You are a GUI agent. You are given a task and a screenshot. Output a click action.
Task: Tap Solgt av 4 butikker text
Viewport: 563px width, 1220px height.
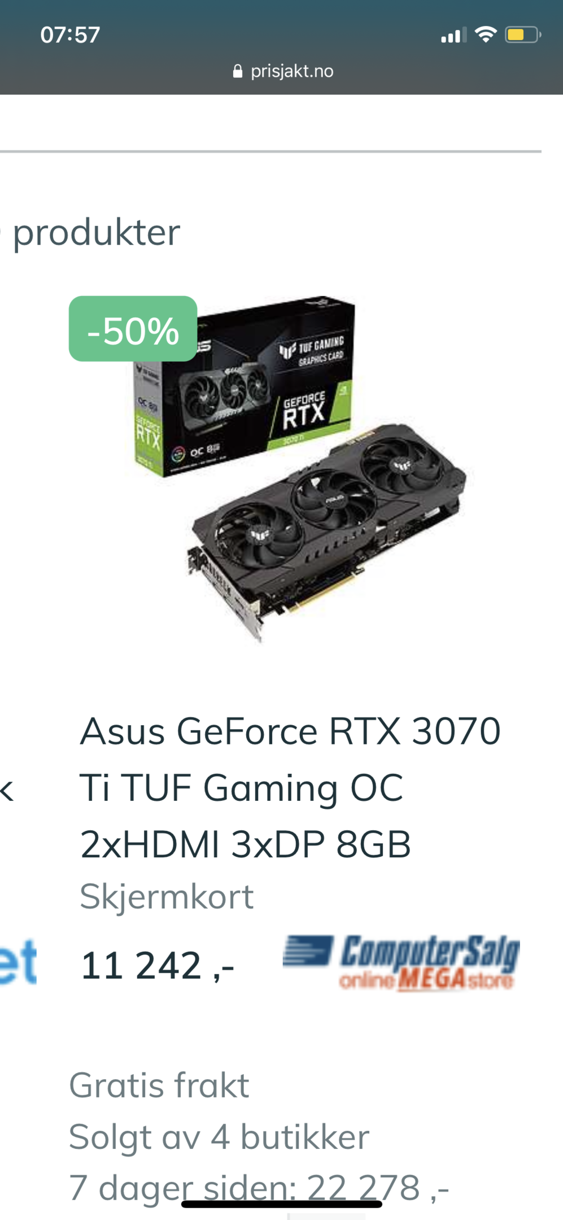click(219, 1136)
